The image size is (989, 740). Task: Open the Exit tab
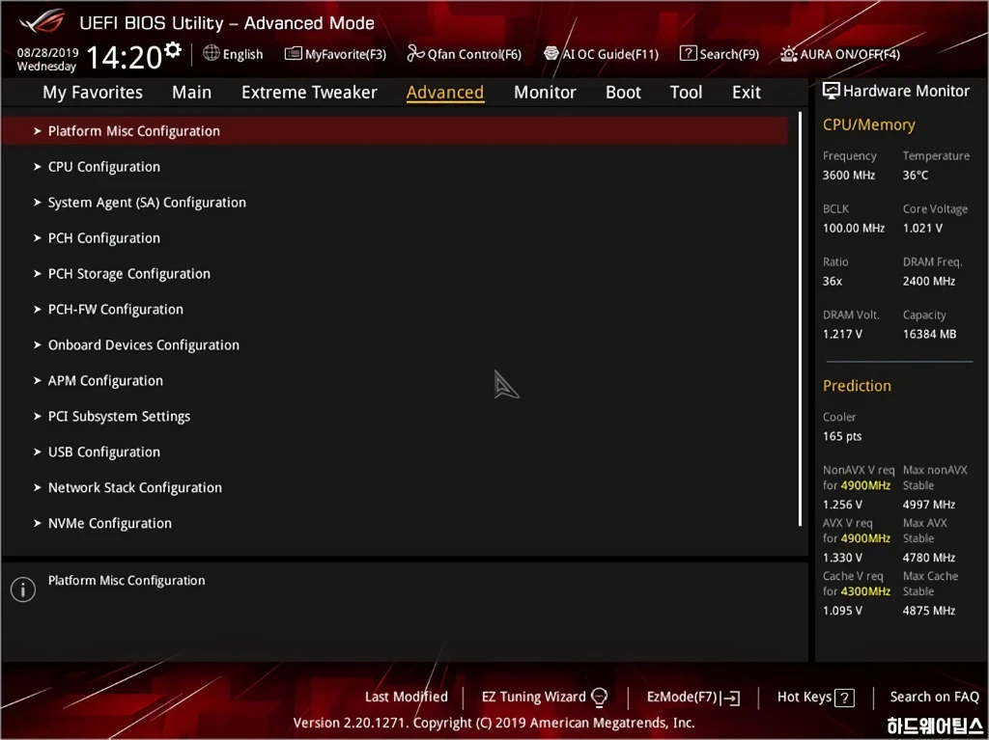[747, 92]
